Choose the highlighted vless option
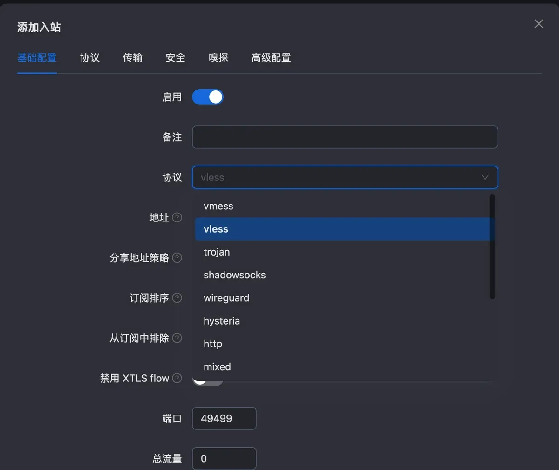 pos(345,229)
